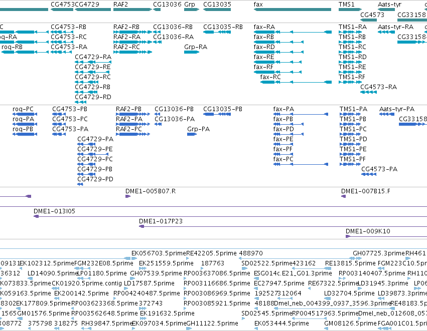427x331 pixels.
Task: Select the CG13035-RB transcript
Action: [223, 27]
